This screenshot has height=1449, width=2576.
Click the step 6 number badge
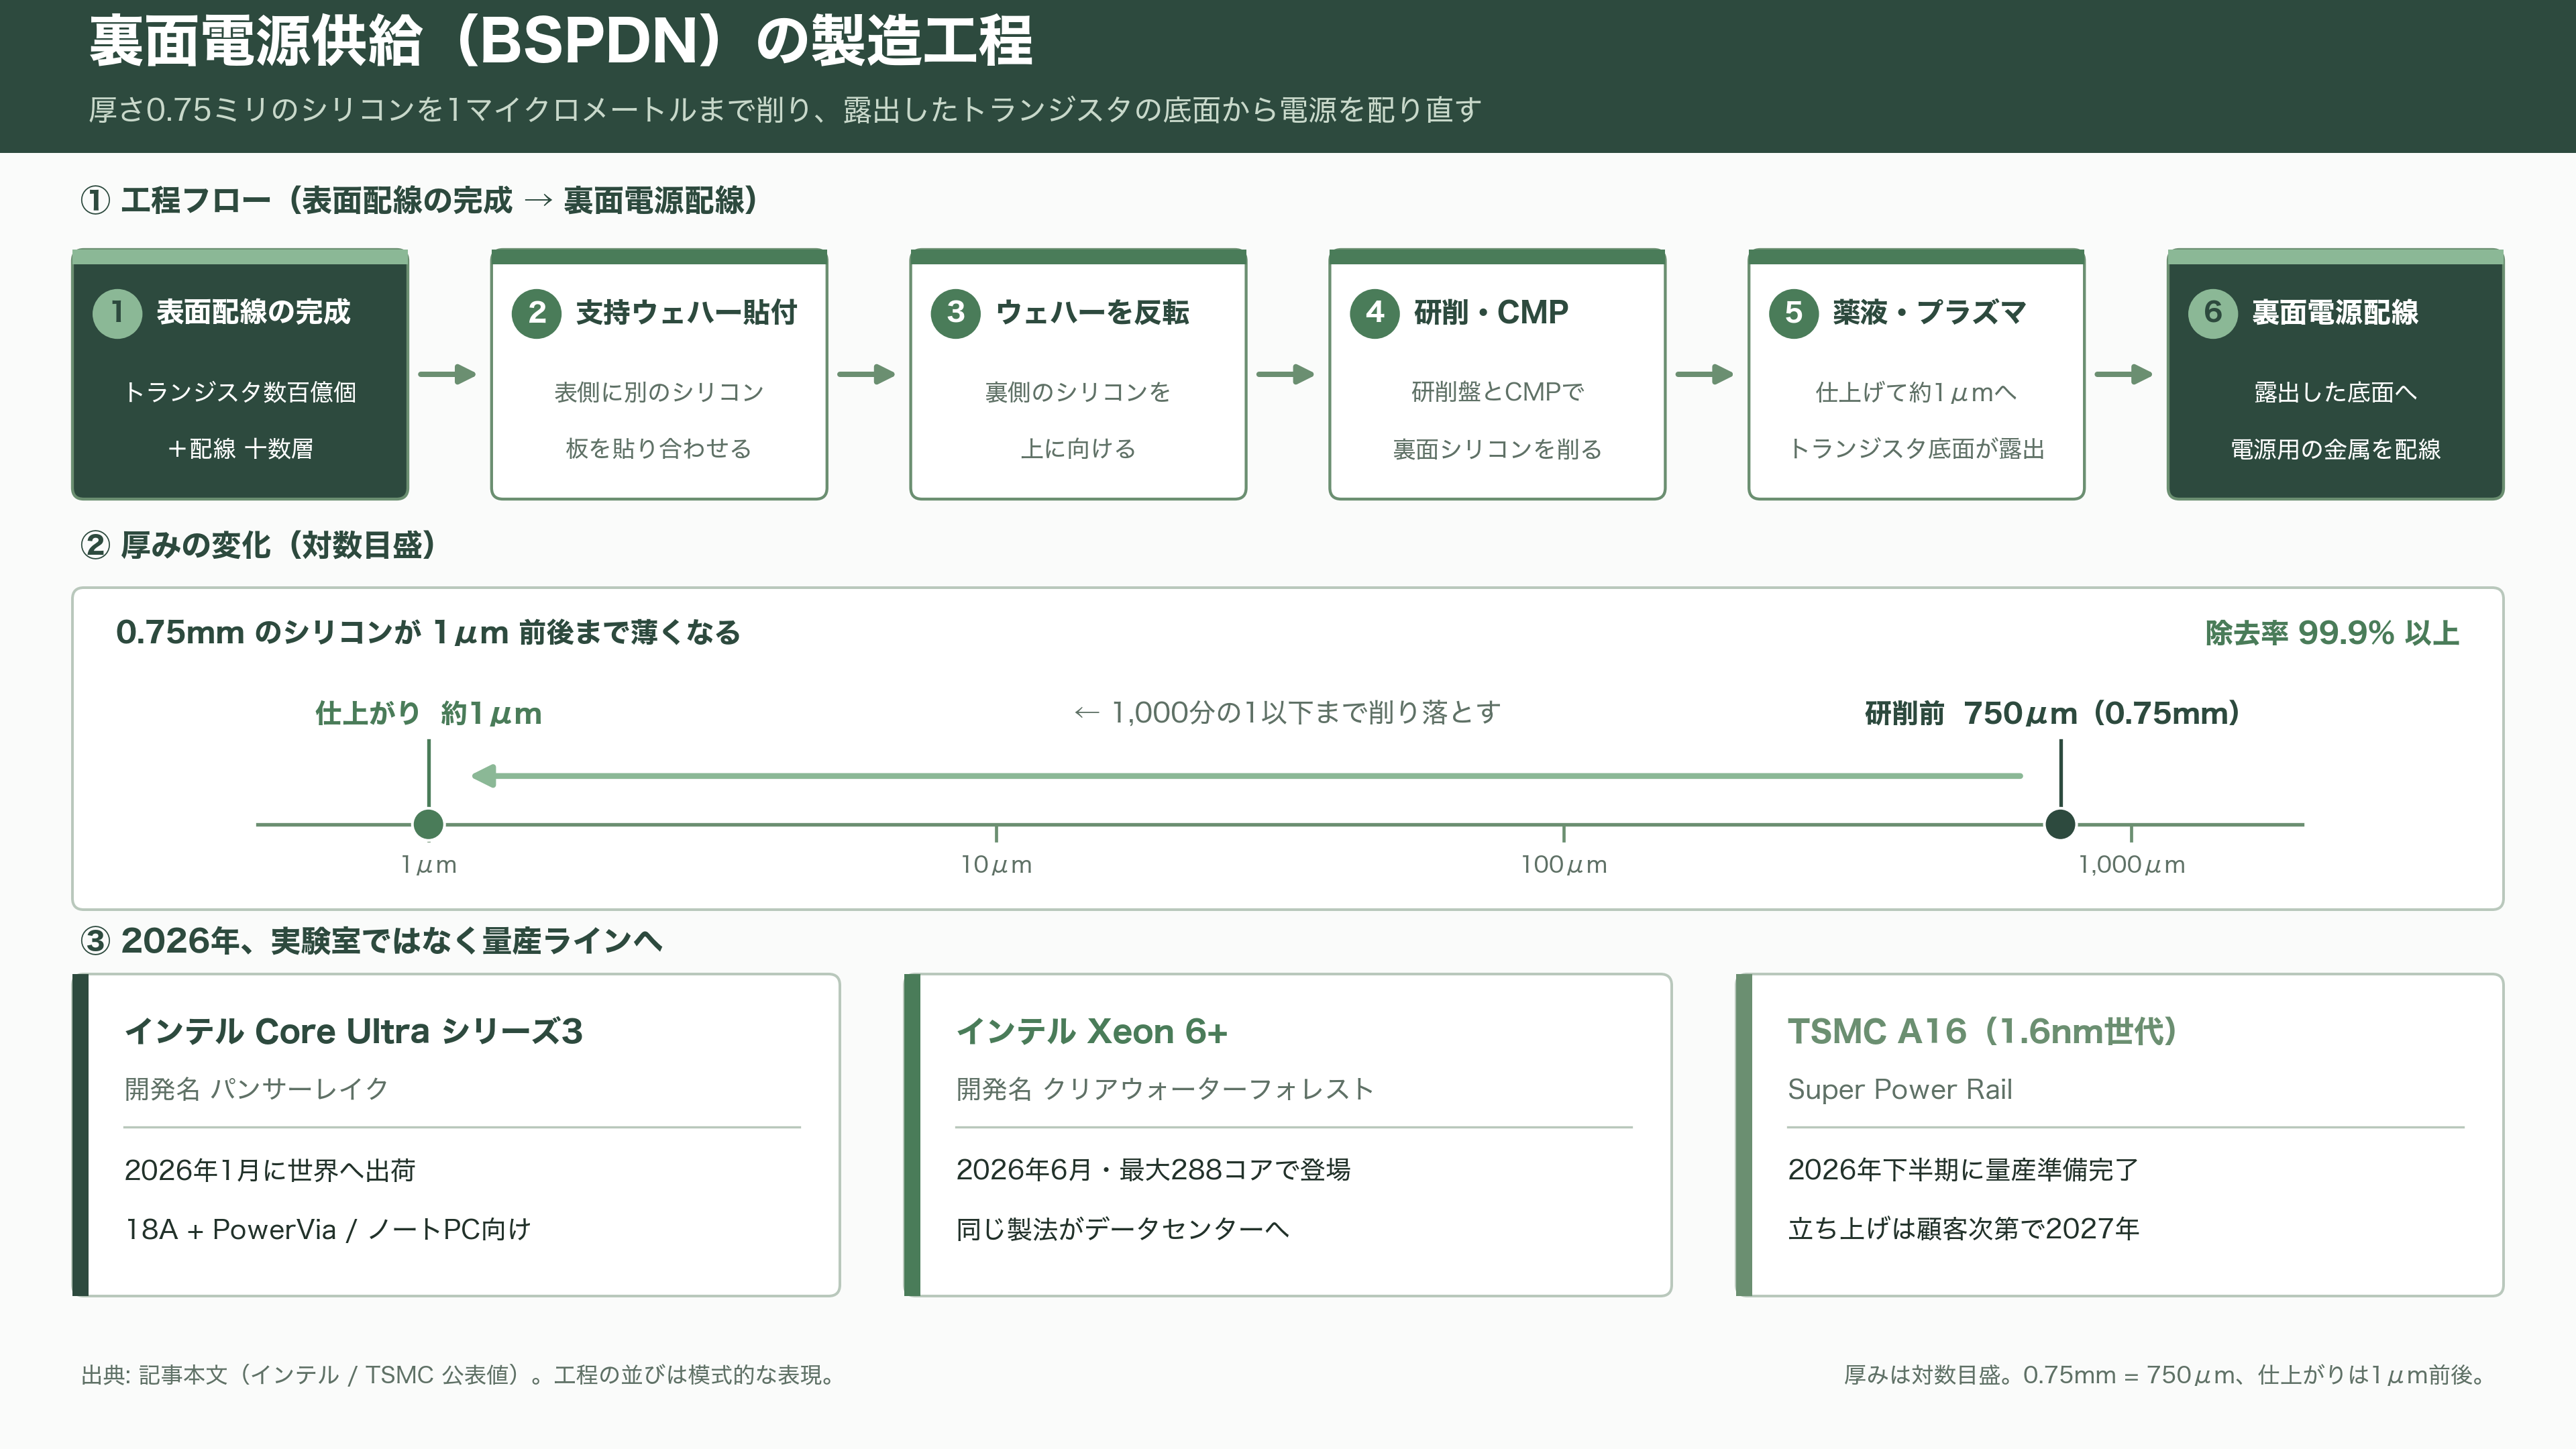[2212, 313]
